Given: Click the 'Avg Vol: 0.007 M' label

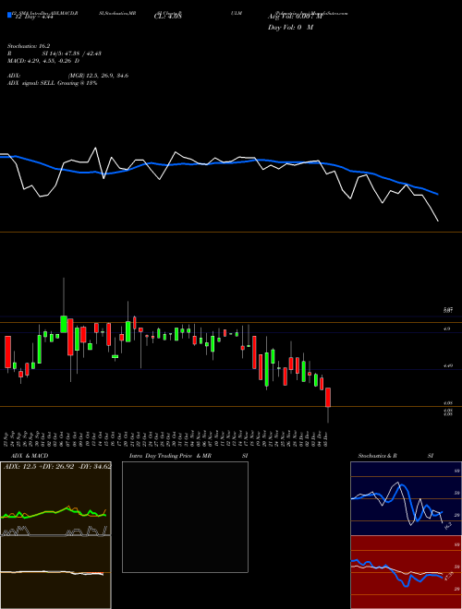Looking at the screenshot, I should 295,17.
